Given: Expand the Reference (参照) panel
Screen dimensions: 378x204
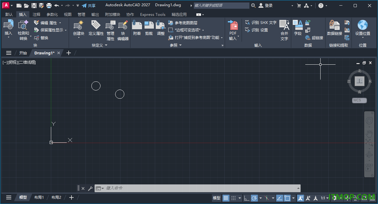Looking at the screenshot, I should click(x=176, y=45).
